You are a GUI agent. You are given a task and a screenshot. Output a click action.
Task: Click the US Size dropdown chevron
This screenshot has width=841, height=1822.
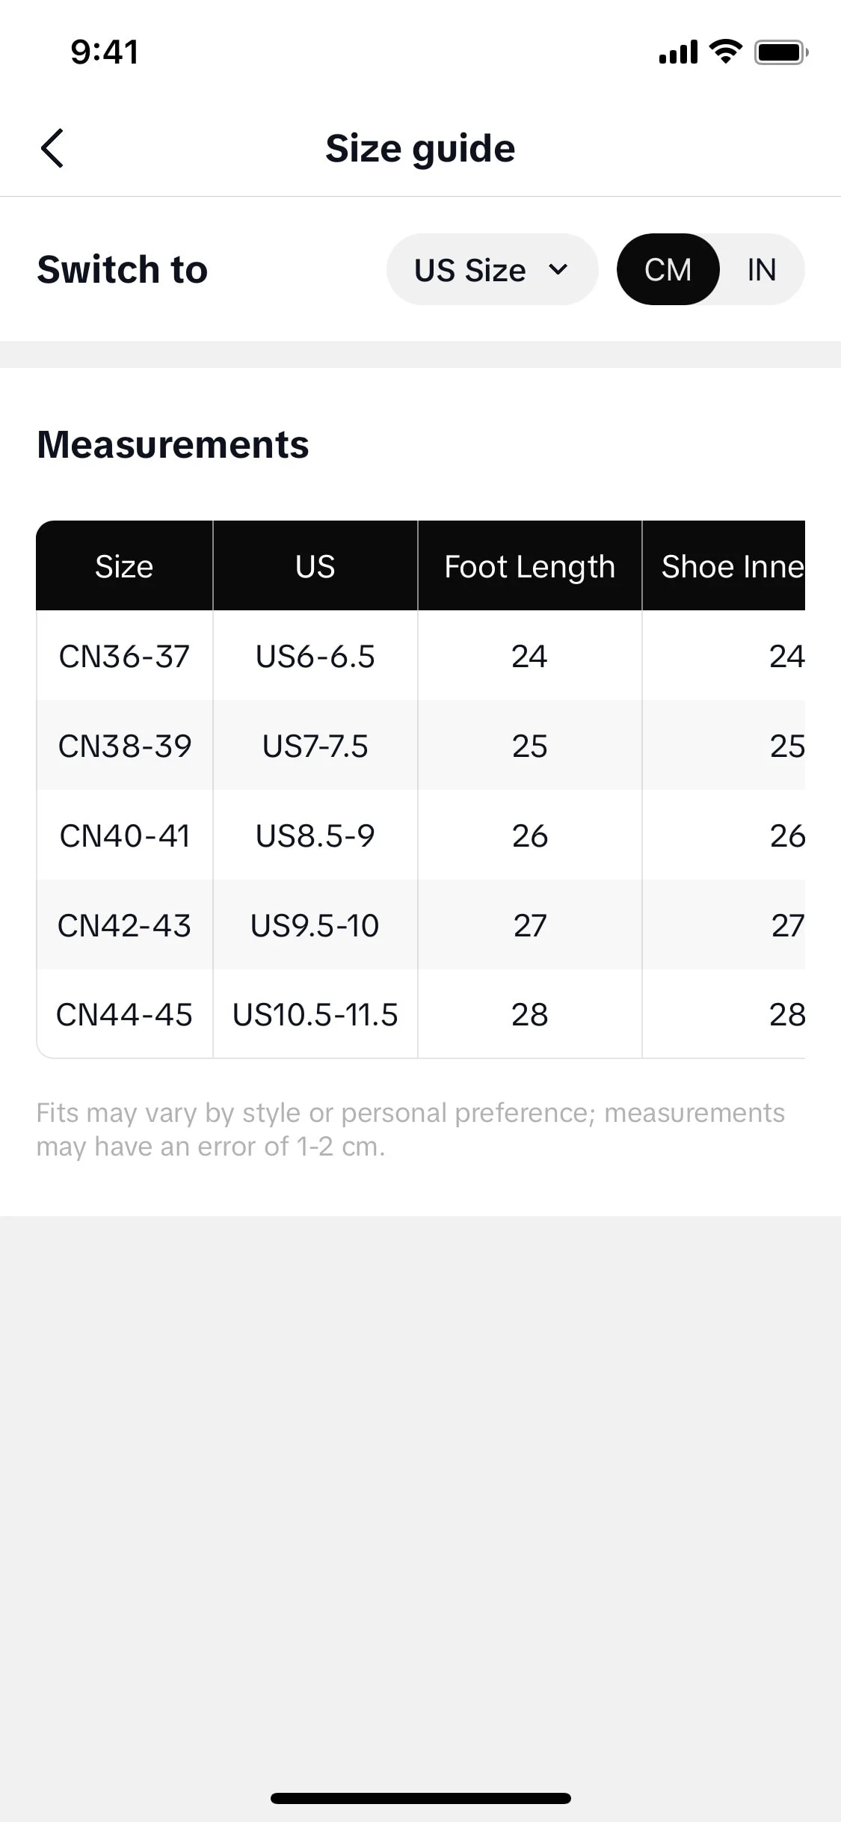click(x=558, y=269)
